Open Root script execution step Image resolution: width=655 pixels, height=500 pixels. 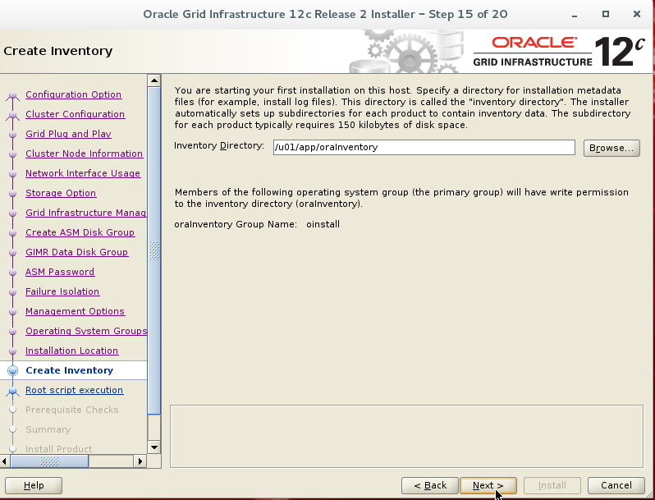[x=75, y=390]
